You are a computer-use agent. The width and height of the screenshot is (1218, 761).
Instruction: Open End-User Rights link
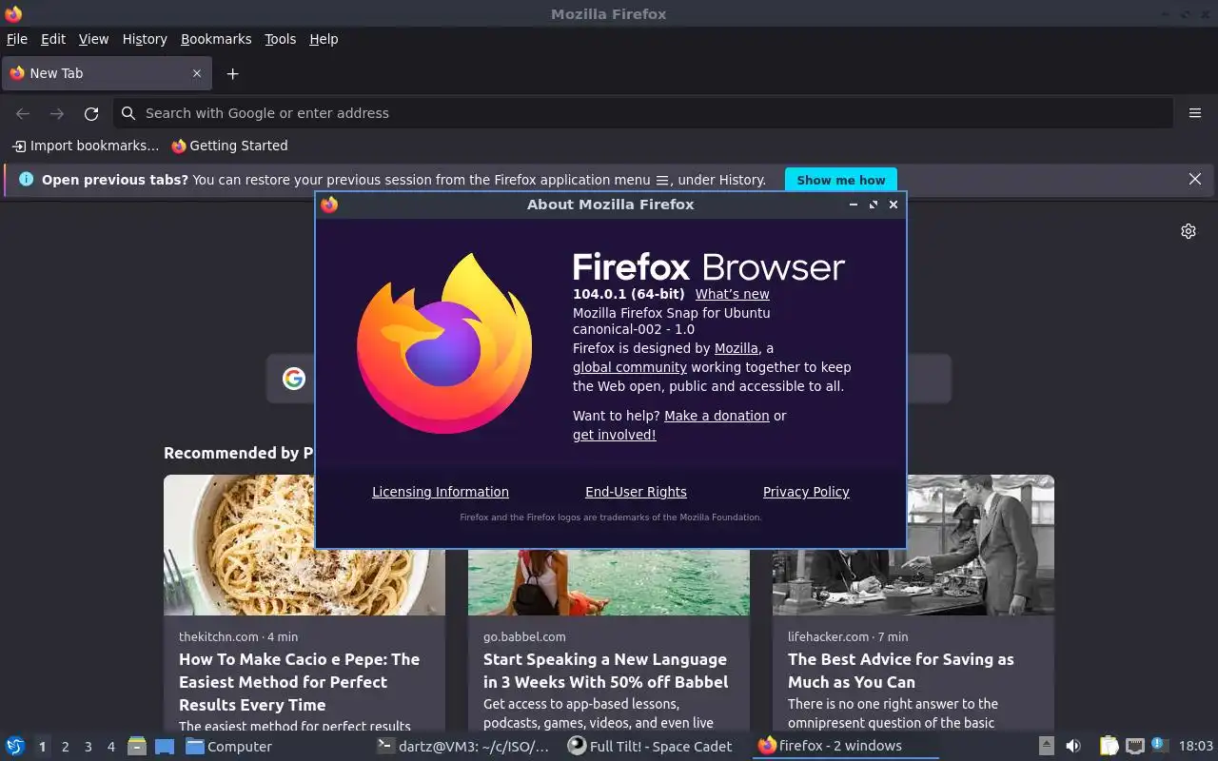[636, 492]
